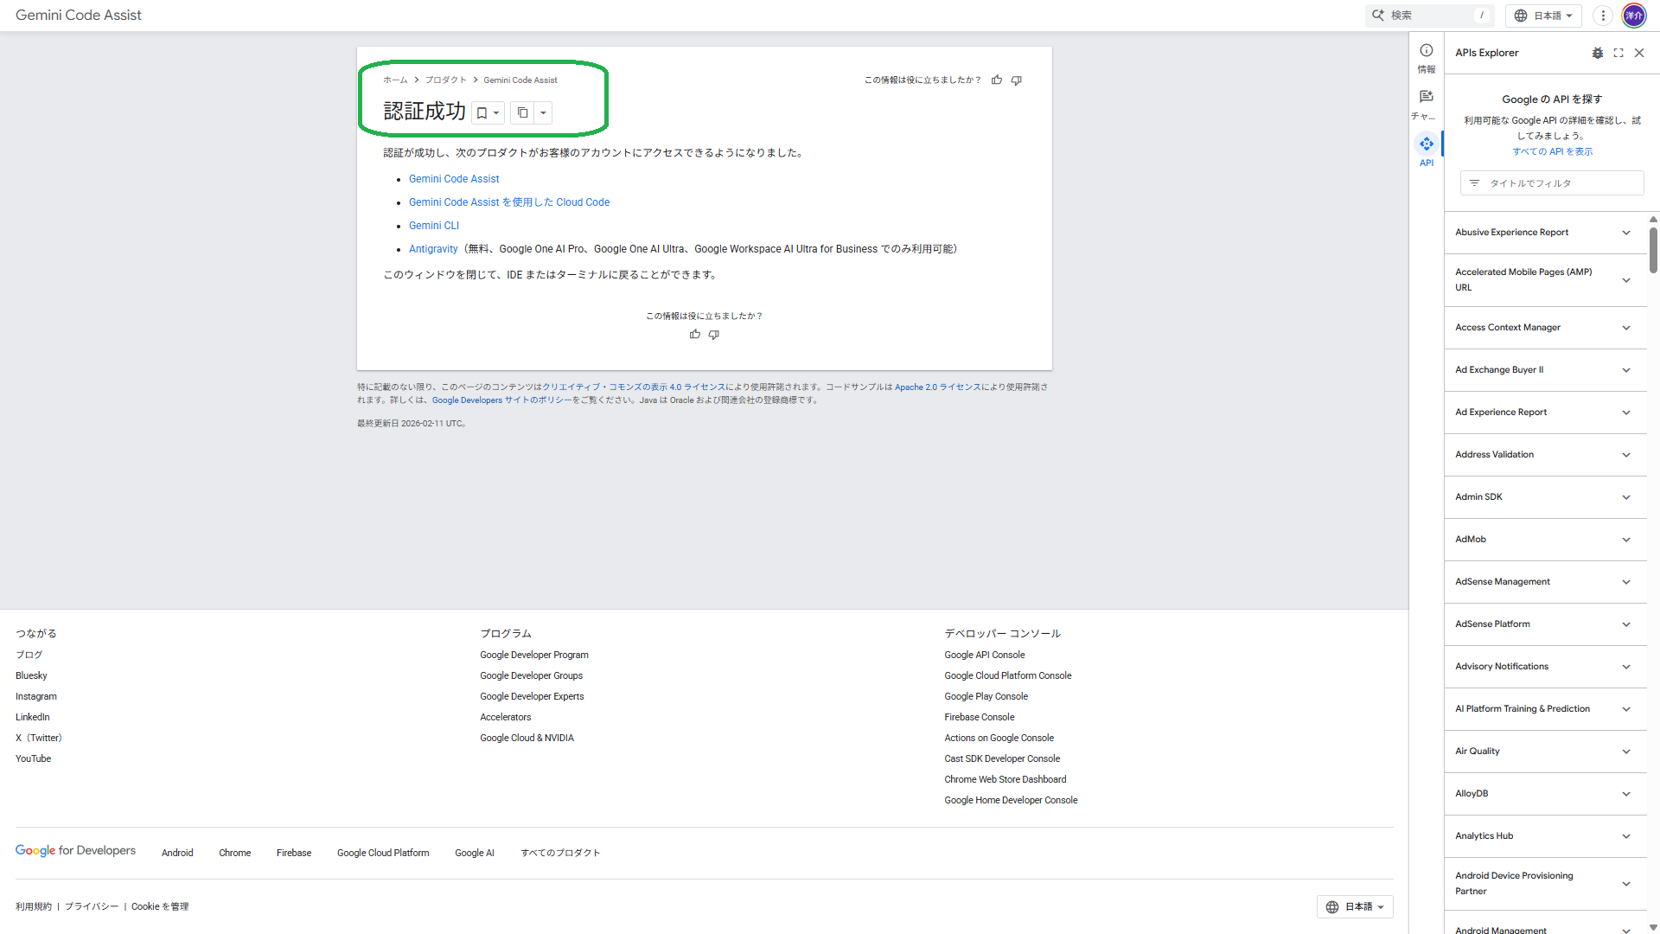Open the Gemini CLI link
Viewport: 1660px width, 934px height.
(x=433, y=226)
